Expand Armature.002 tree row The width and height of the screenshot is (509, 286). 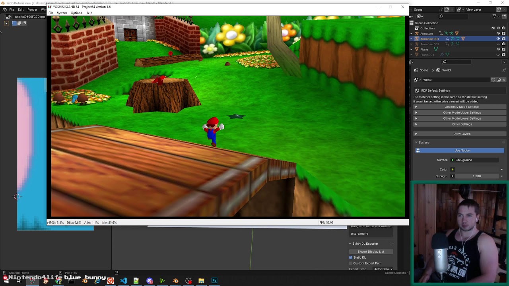pos(412,44)
